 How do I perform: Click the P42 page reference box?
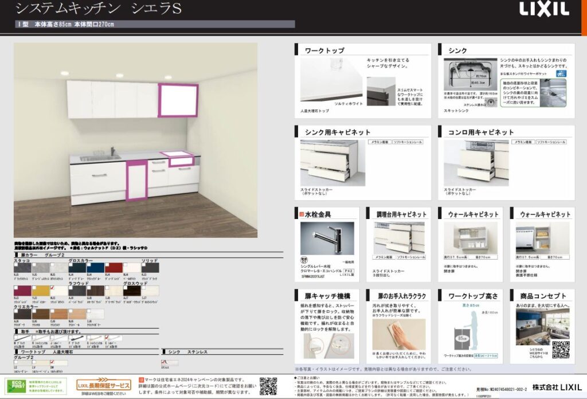pyautogui.click(x=349, y=271)
